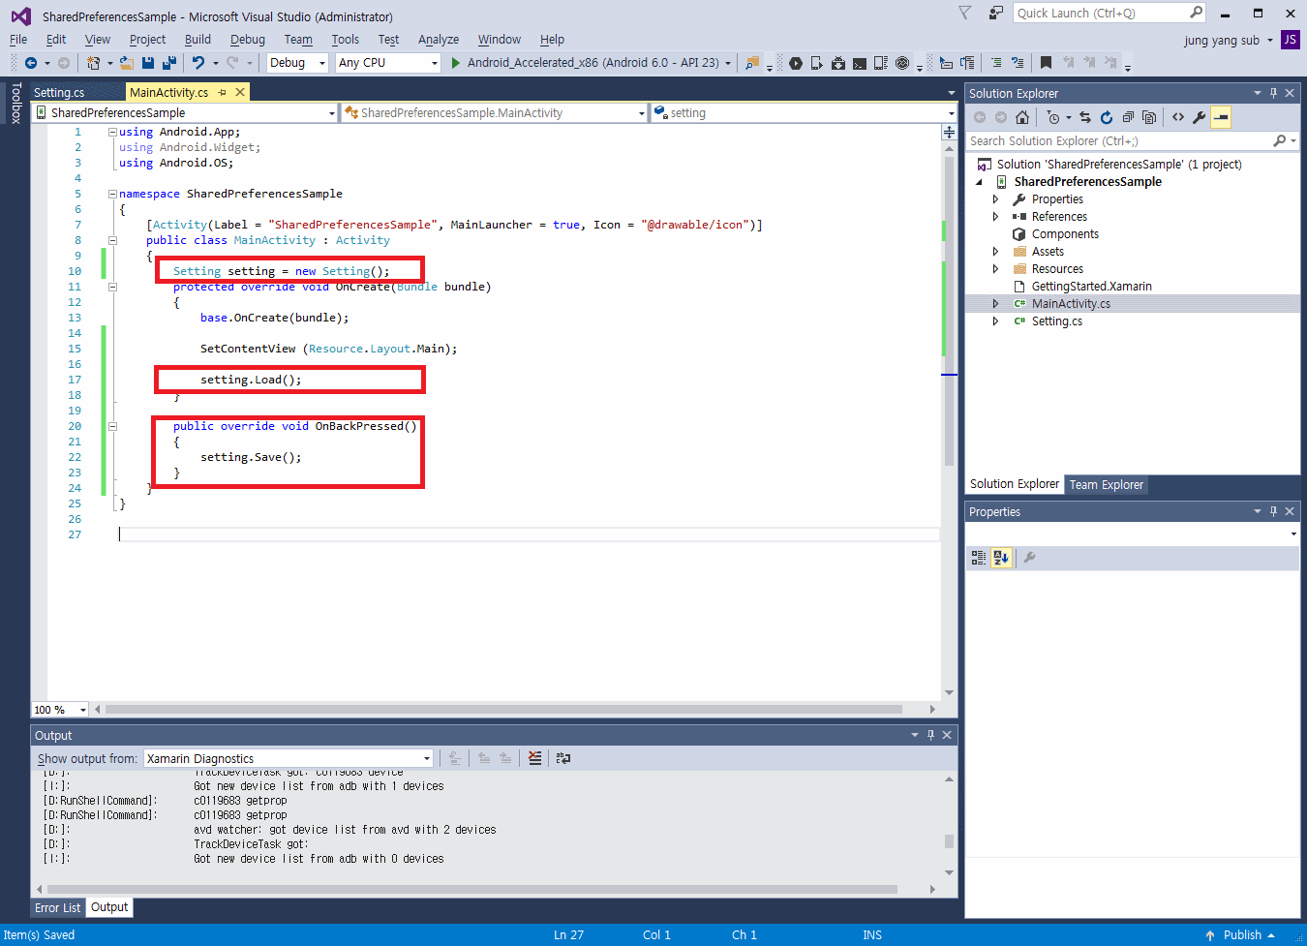Click the Show All Files icon
Screen dimensions: 1307x946
pos(1149,117)
